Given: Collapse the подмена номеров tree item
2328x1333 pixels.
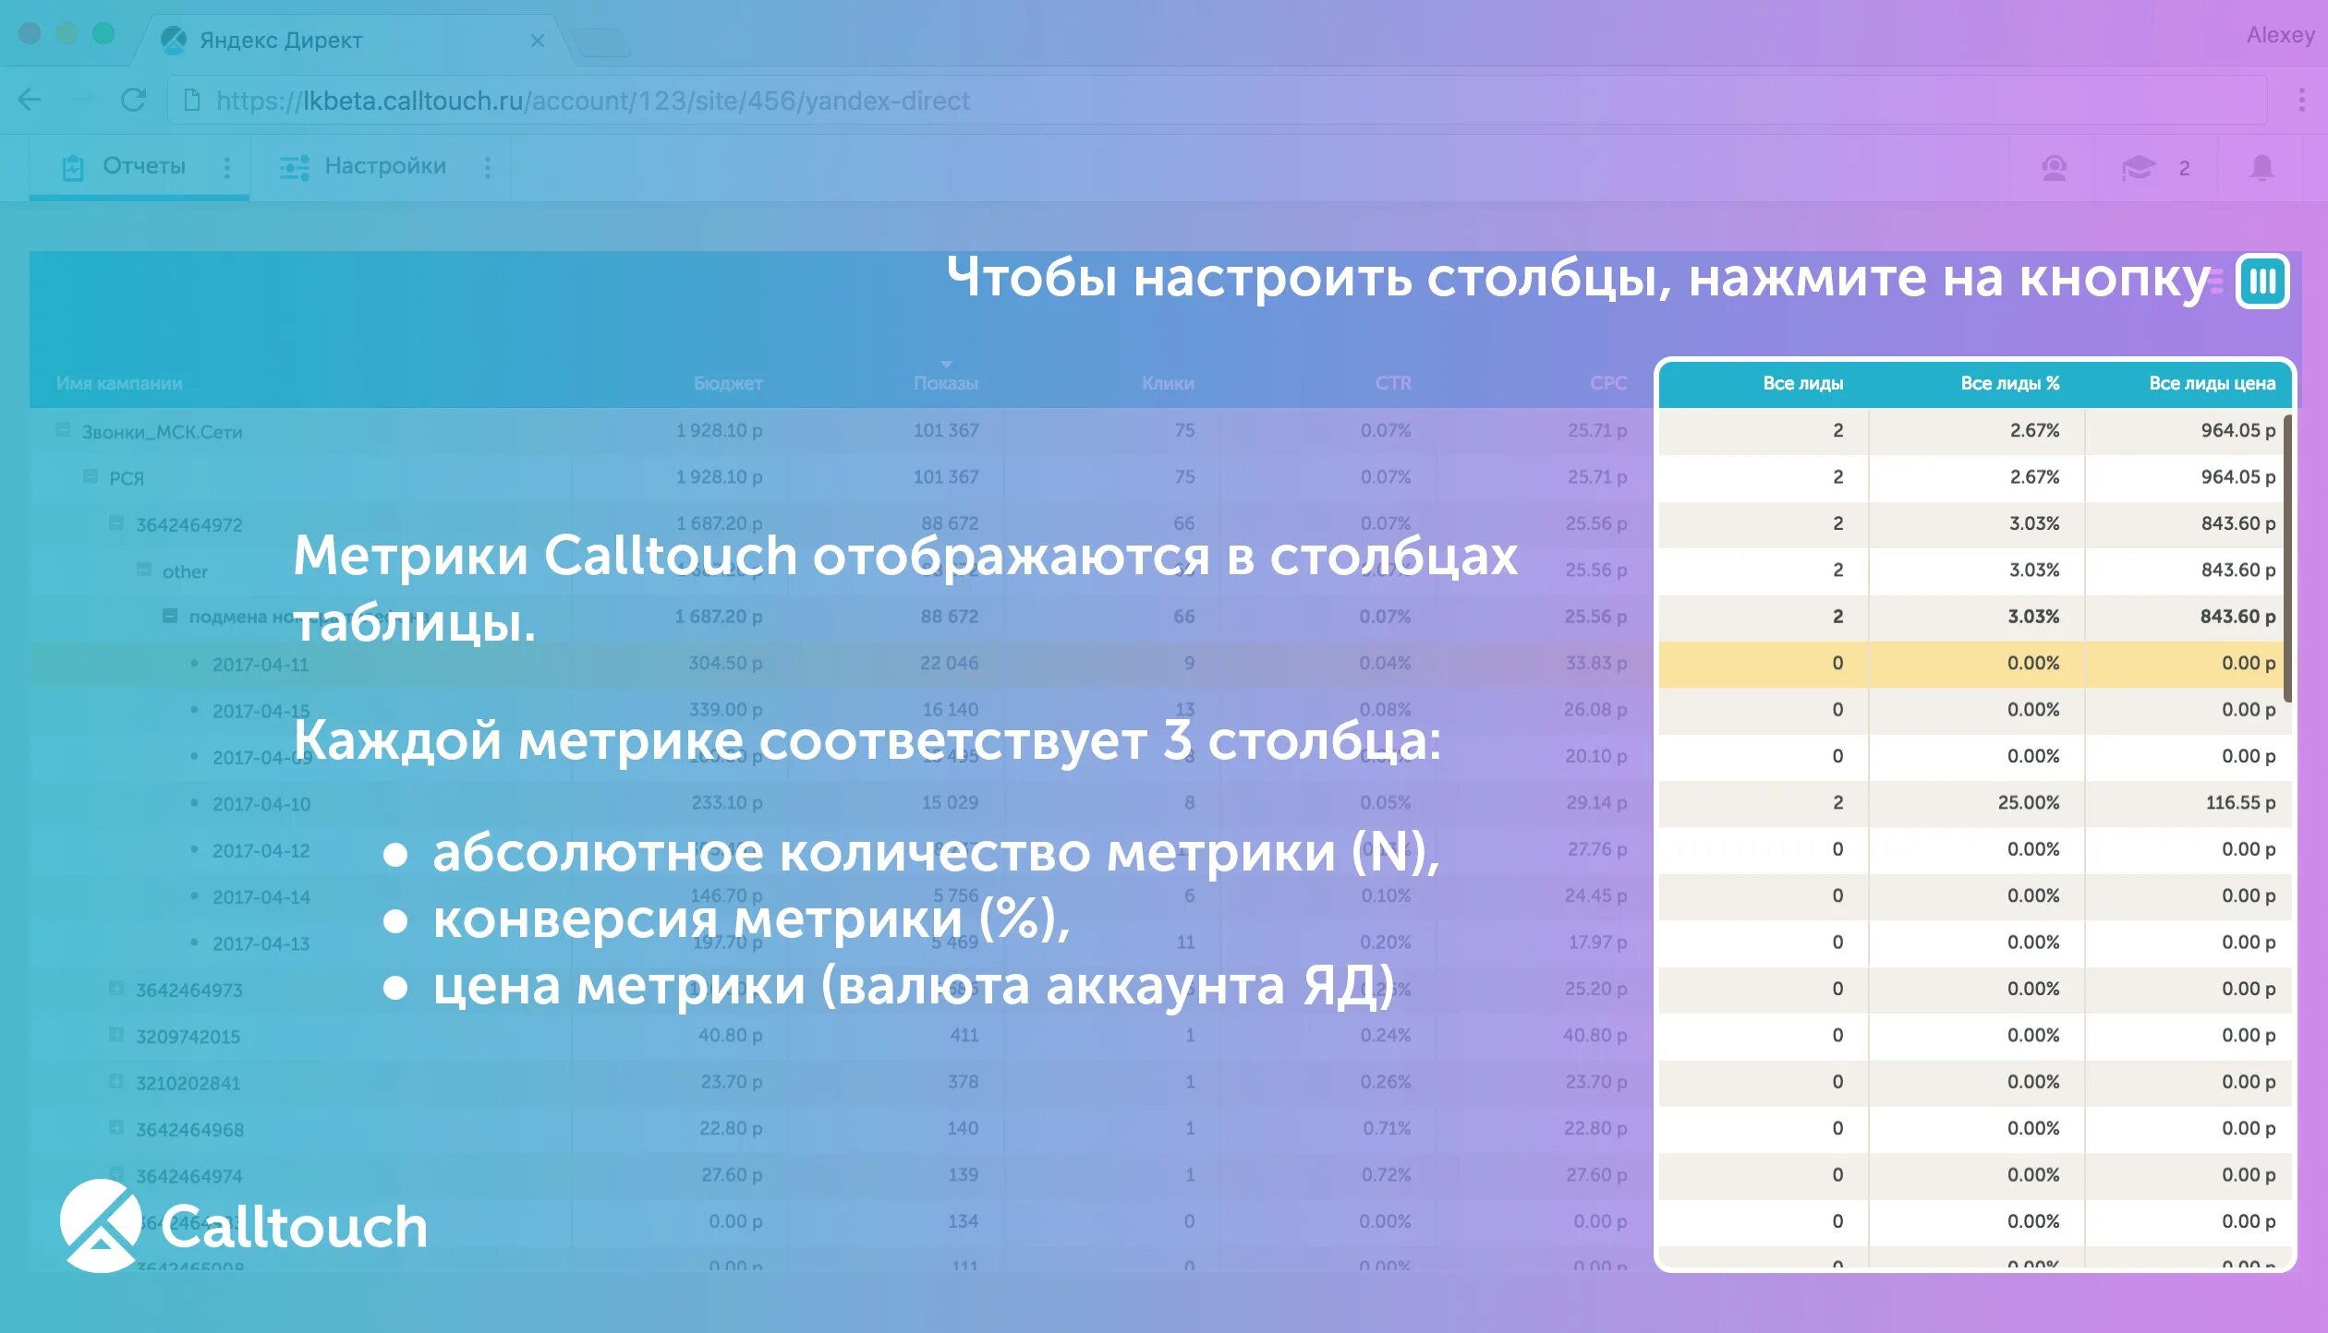Looking at the screenshot, I should pos(170,617).
